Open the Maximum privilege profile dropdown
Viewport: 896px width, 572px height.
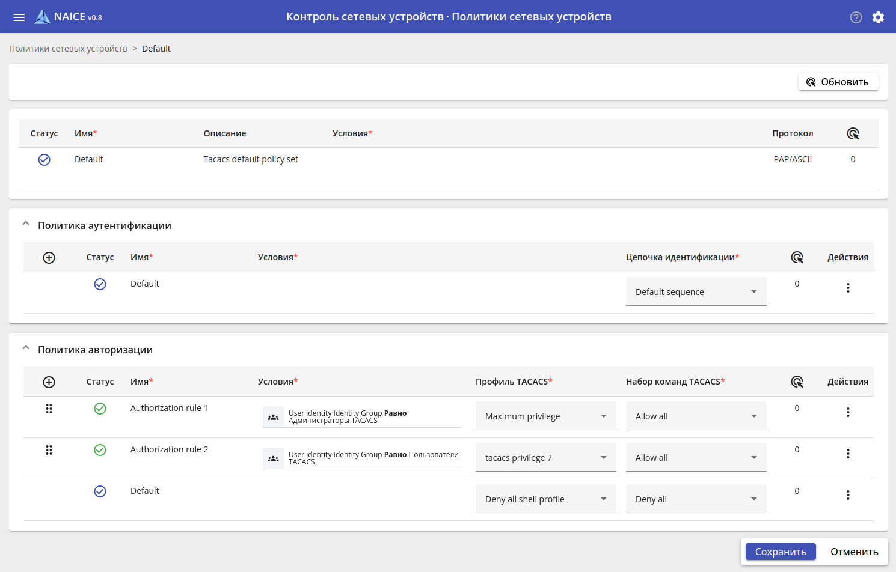point(545,416)
